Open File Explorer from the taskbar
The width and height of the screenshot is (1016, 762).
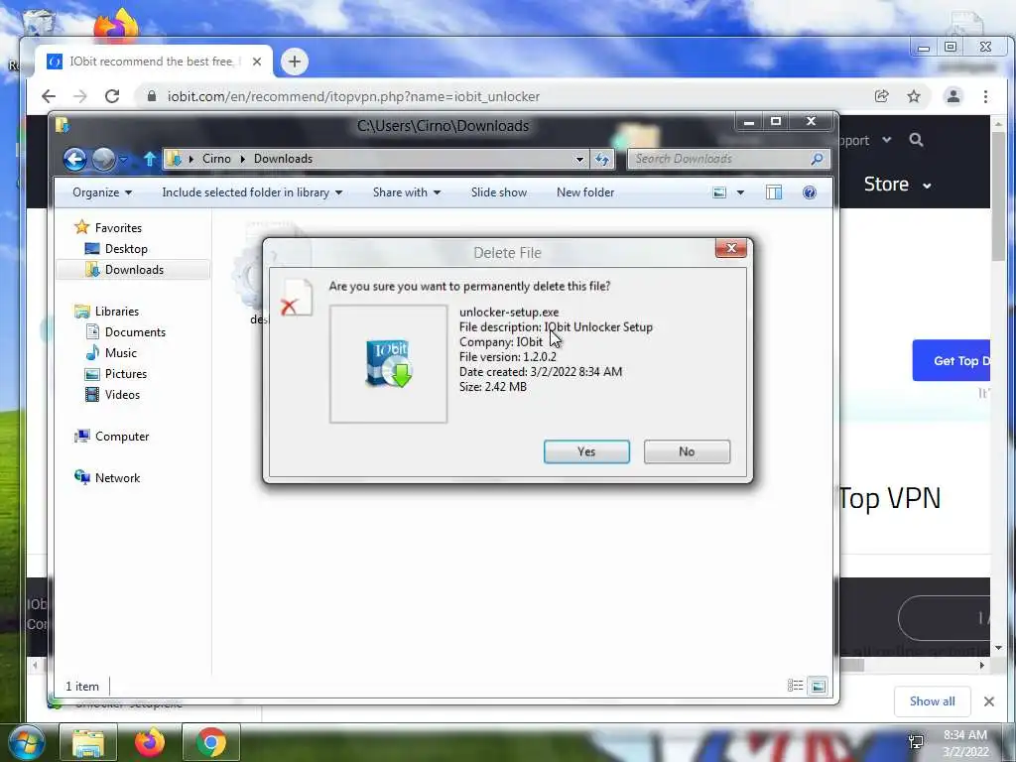(88, 742)
